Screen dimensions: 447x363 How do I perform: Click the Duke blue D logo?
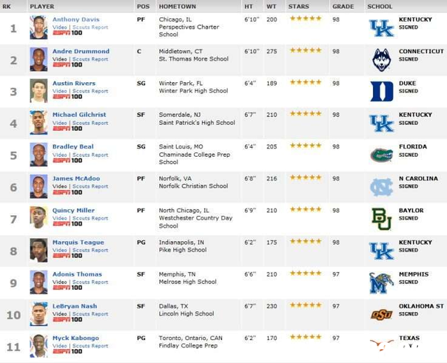click(381, 91)
